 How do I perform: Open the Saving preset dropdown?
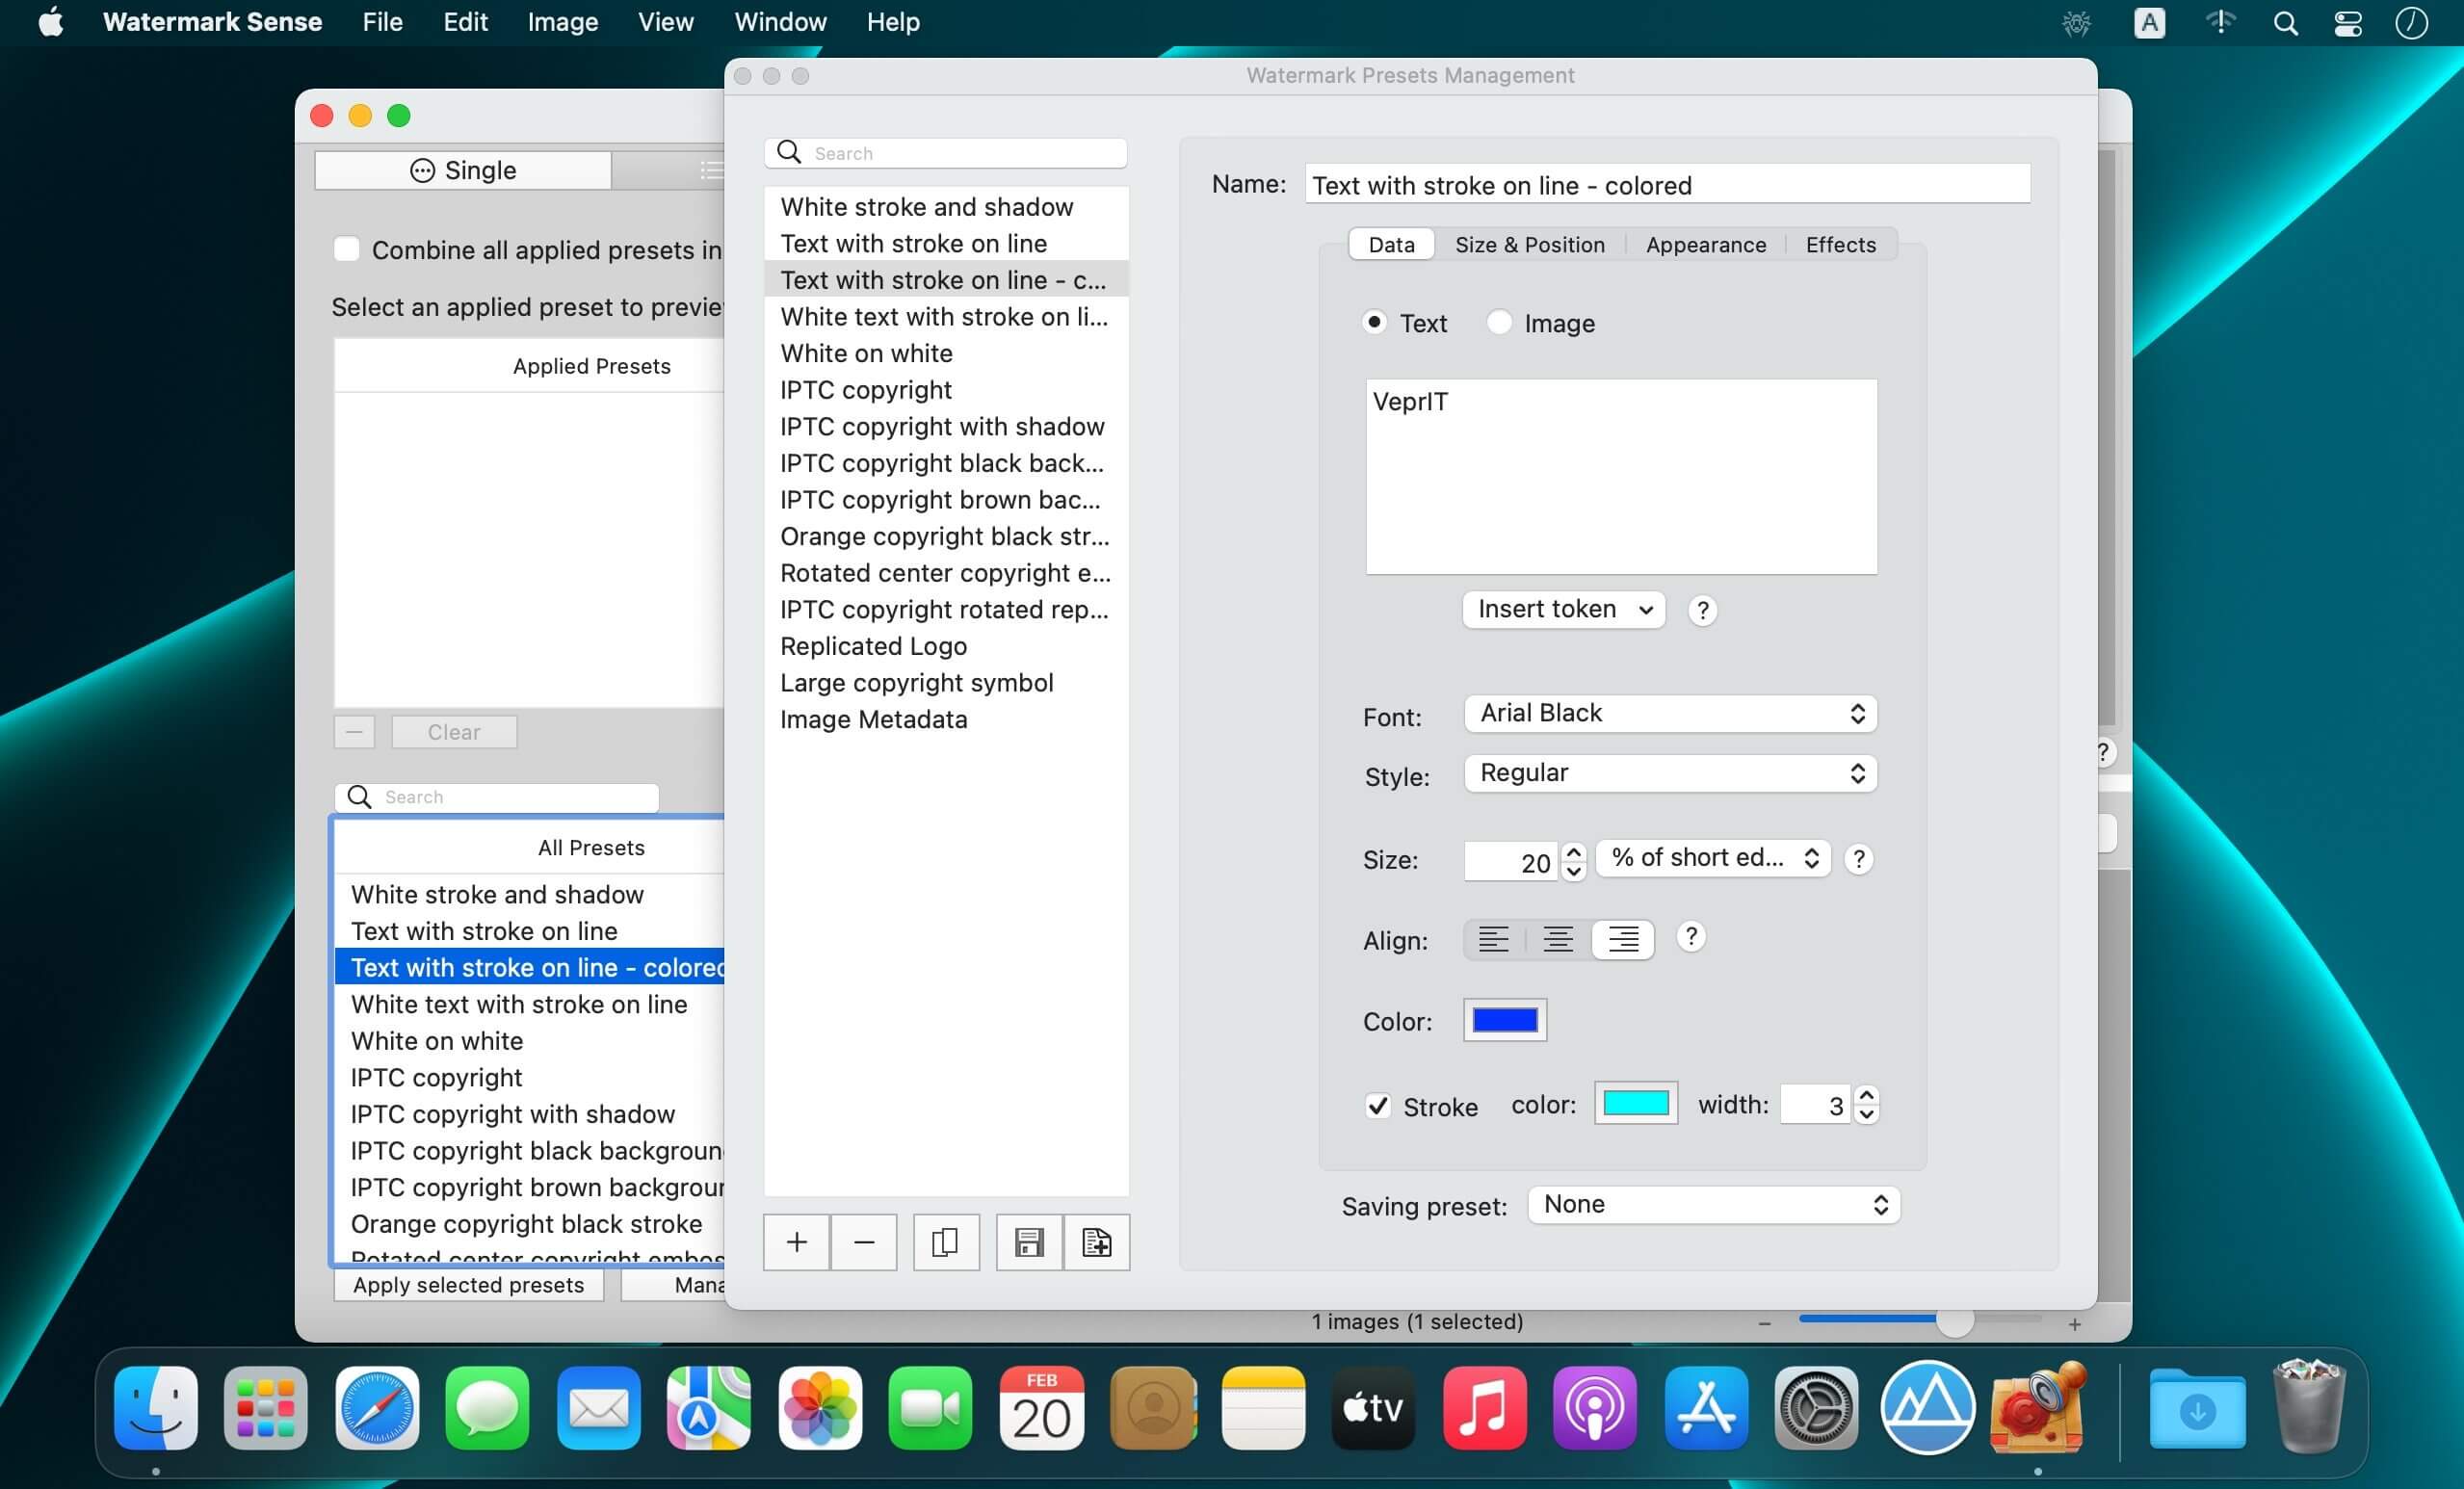click(1714, 1205)
